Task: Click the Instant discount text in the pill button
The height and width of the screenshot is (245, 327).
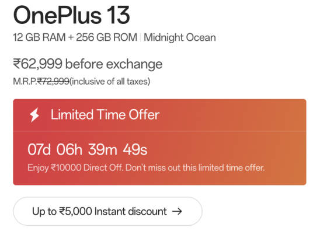Action: tap(131, 211)
